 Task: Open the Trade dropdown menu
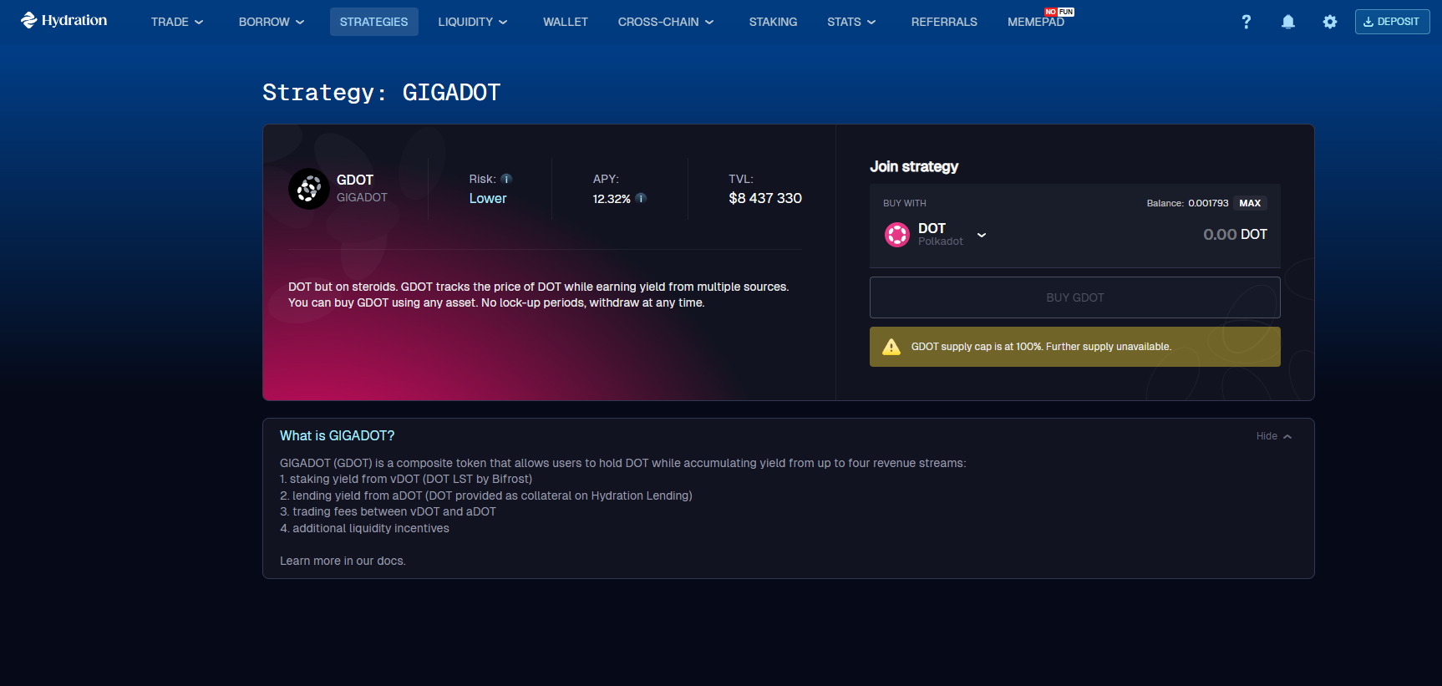tap(177, 22)
